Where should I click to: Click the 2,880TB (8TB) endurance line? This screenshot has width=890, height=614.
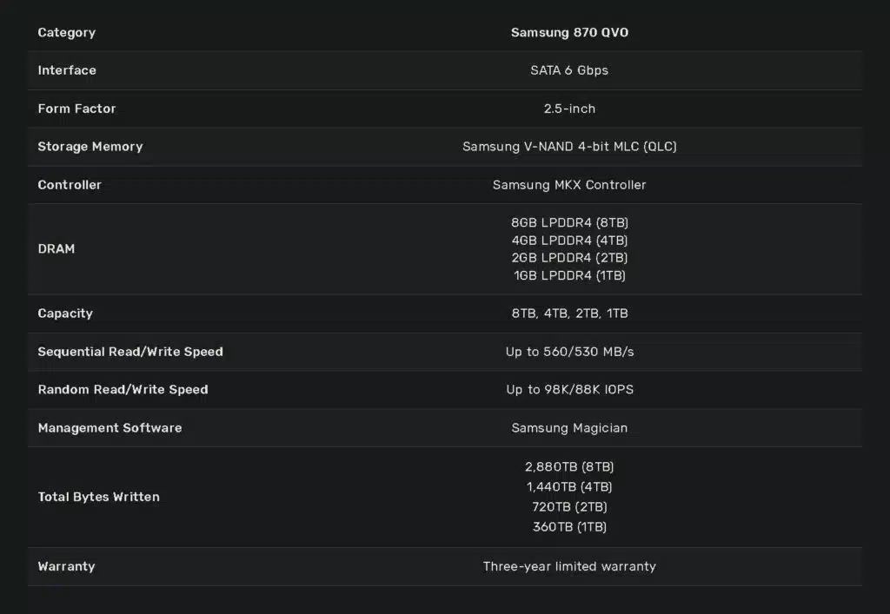pyautogui.click(x=569, y=466)
